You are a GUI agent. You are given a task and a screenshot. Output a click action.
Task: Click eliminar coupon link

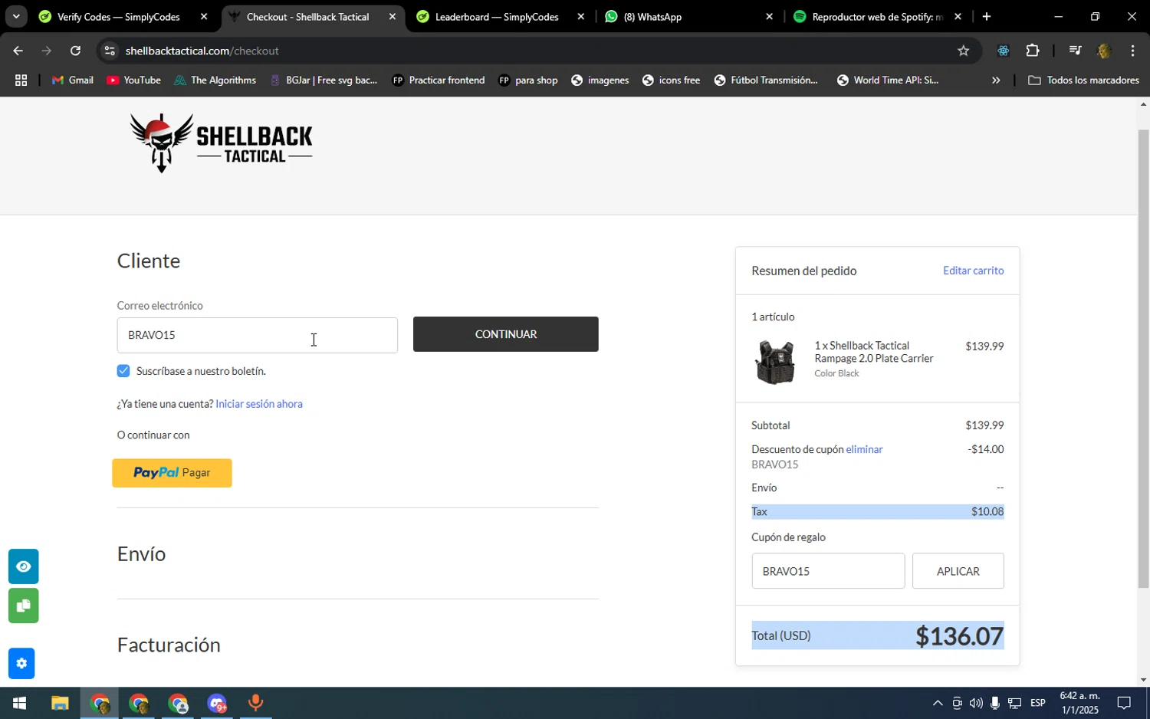click(x=864, y=449)
